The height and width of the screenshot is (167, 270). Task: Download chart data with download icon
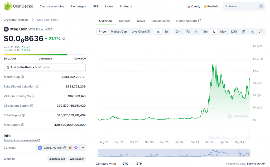click(252, 32)
